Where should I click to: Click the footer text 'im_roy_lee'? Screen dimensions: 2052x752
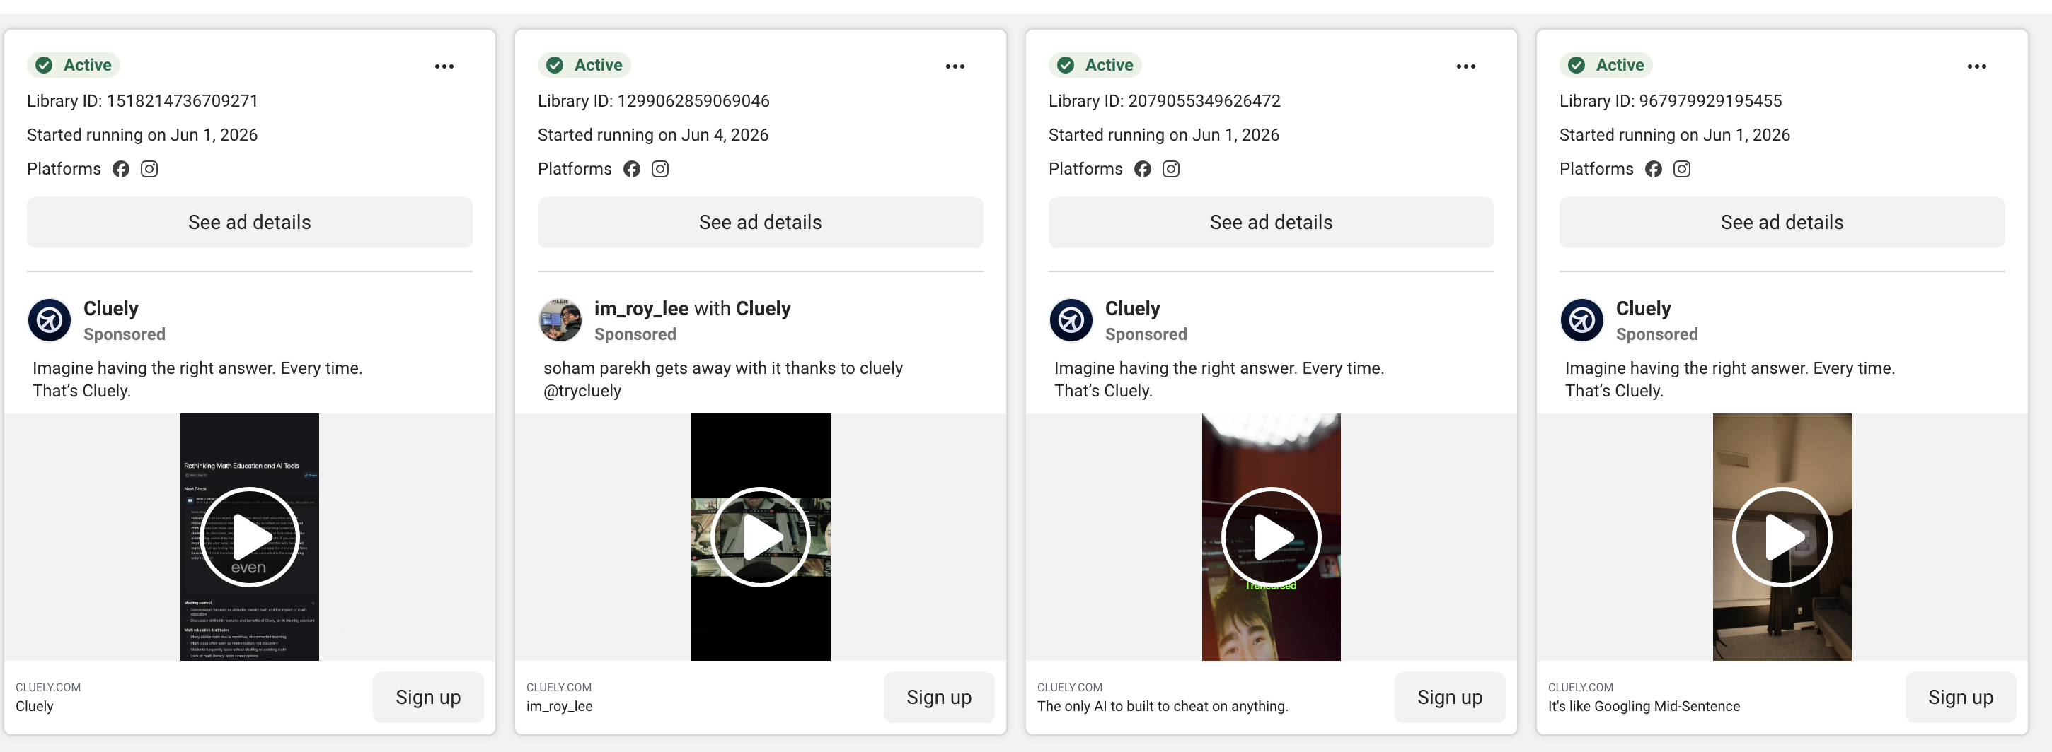coord(559,707)
